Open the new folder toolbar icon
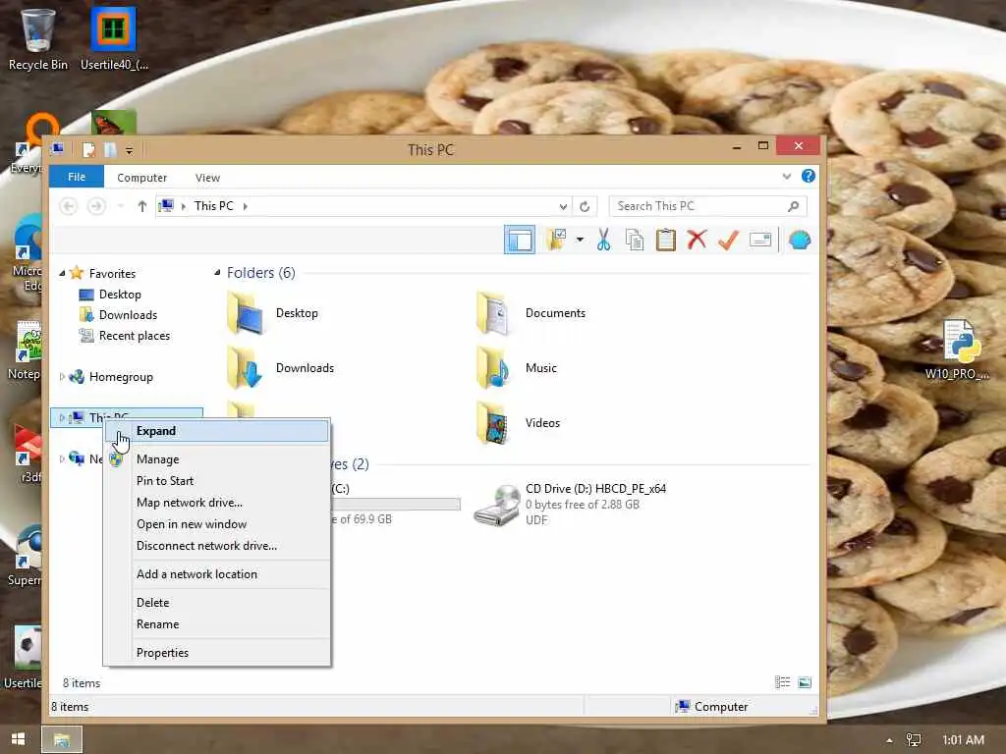1006x754 pixels. click(x=556, y=240)
